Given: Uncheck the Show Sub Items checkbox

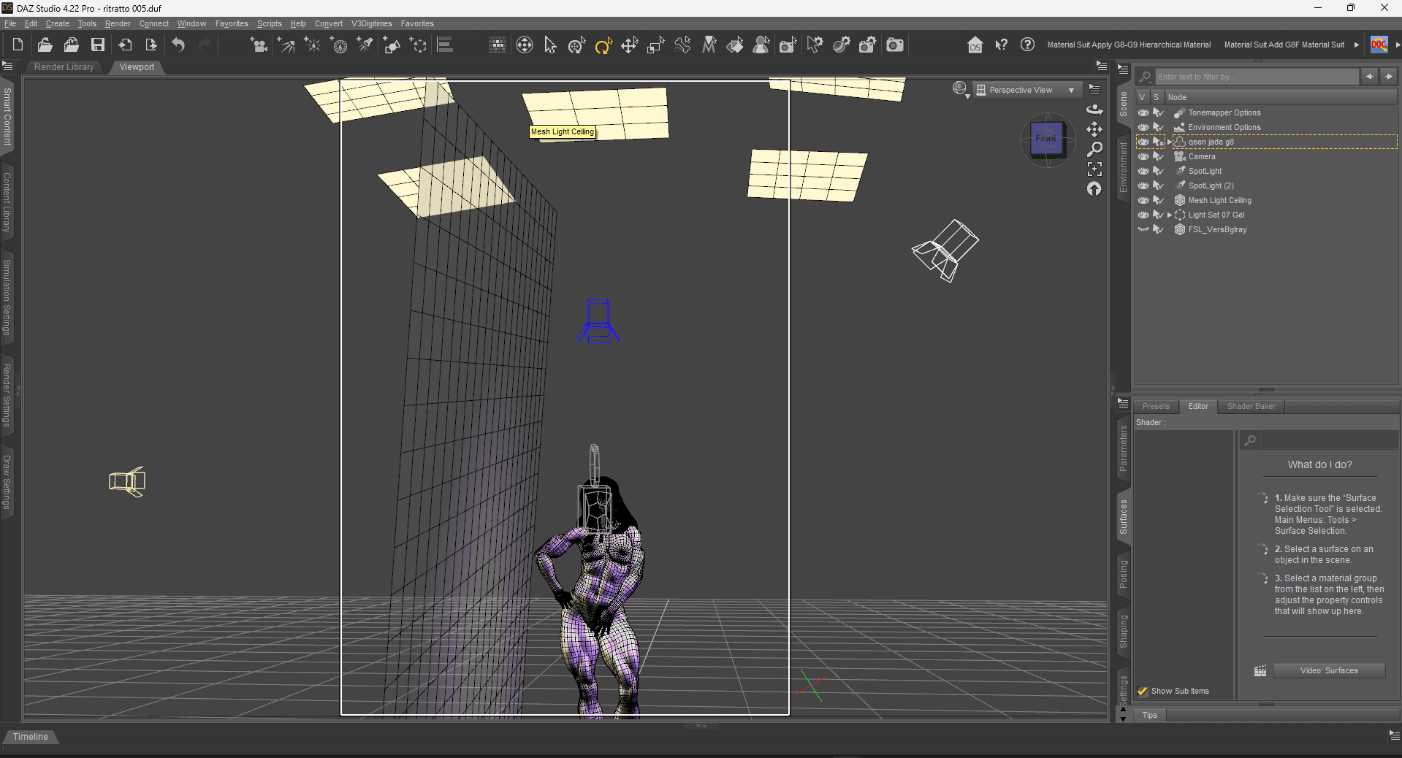Looking at the screenshot, I should click(1143, 691).
